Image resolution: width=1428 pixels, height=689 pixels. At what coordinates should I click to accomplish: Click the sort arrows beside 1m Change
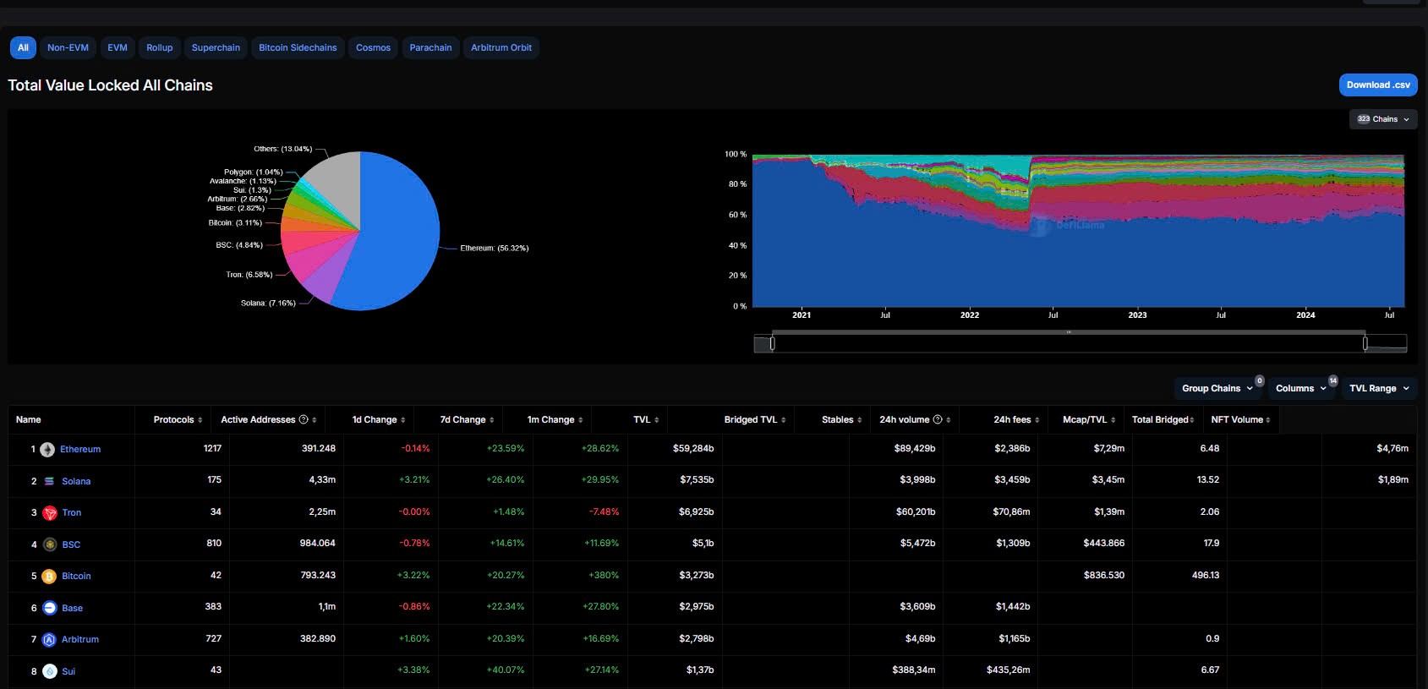click(581, 420)
